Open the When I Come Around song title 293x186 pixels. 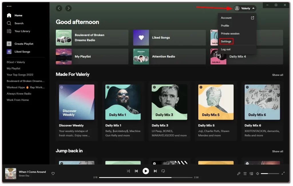point(32,172)
